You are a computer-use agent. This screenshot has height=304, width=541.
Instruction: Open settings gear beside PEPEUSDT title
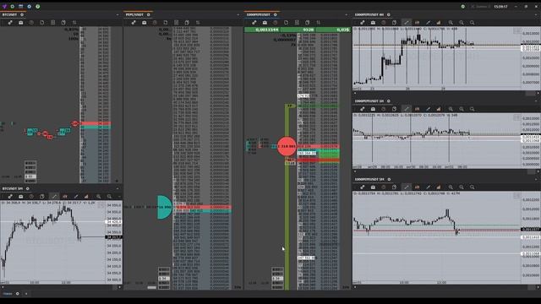[149, 15]
